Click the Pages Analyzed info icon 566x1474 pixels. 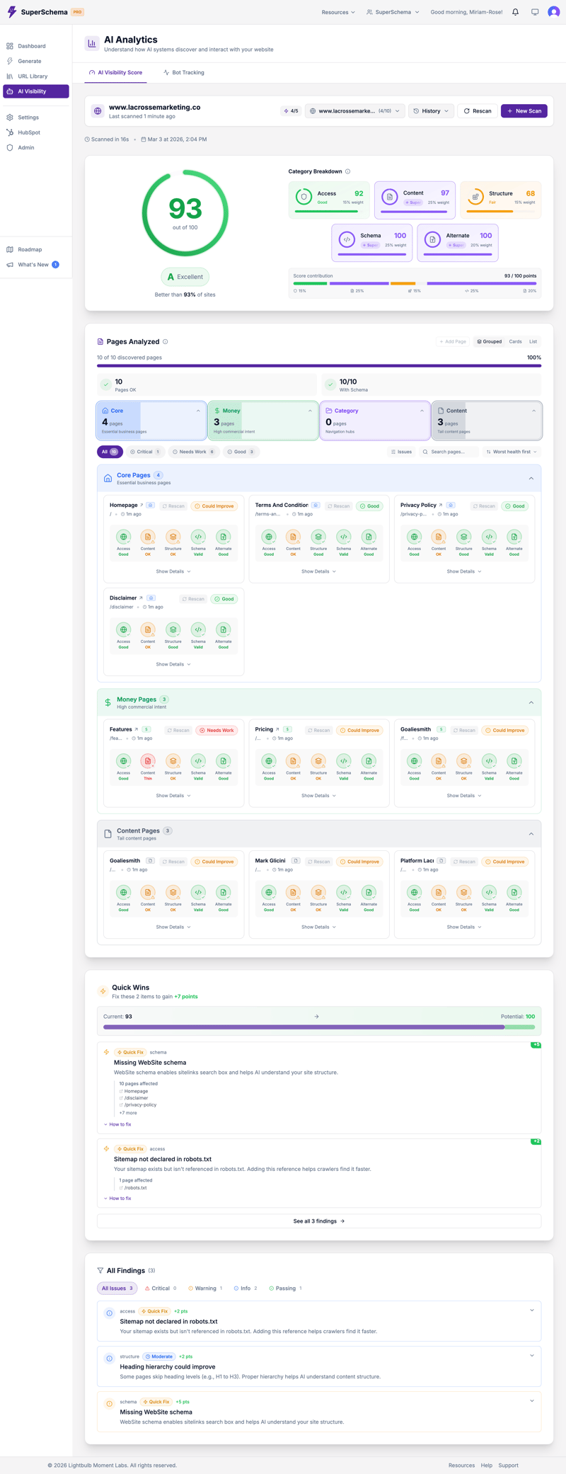tap(166, 342)
